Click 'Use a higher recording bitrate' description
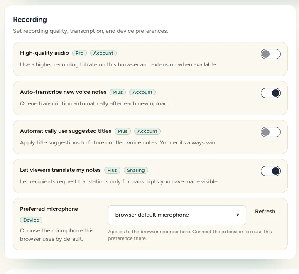The width and height of the screenshot is (299, 274). [118, 65]
